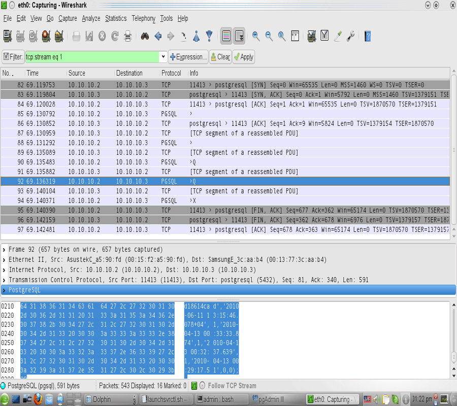The height and width of the screenshot is (406, 457).
Task: Open the Statistics menu
Action: (x=116, y=18)
